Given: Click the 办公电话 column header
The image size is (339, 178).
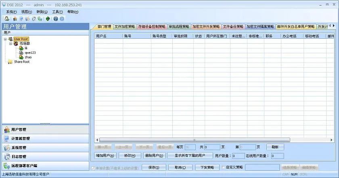Looking at the screenshot, I should (292, 36).
